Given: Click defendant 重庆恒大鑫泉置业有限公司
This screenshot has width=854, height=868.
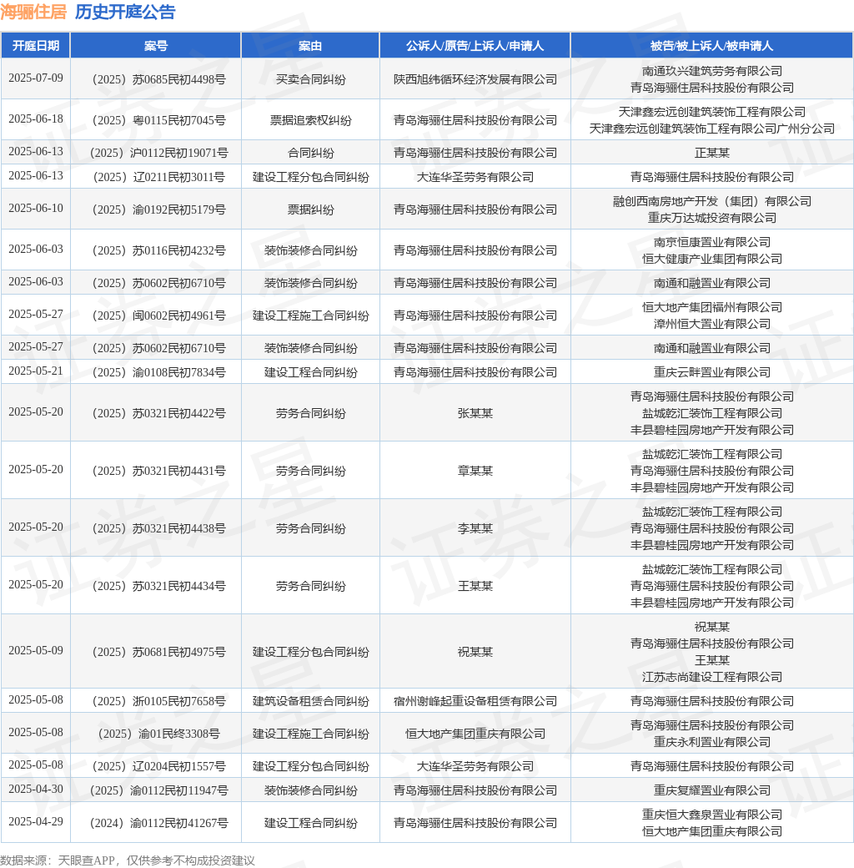Looking at the screenshot, I should [x=712, y=815].
